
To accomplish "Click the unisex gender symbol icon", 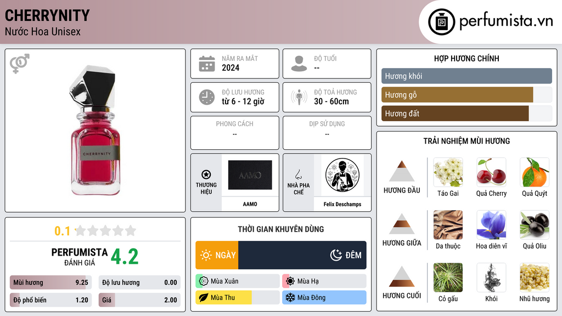I will (19, 64).
